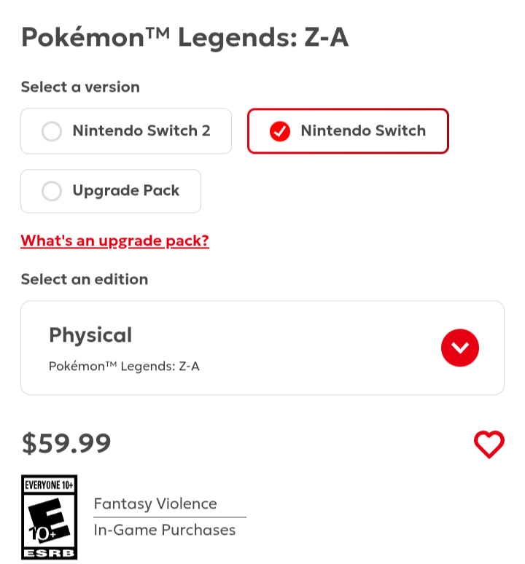Select the Nintendo Switch version

coord(348,131)
